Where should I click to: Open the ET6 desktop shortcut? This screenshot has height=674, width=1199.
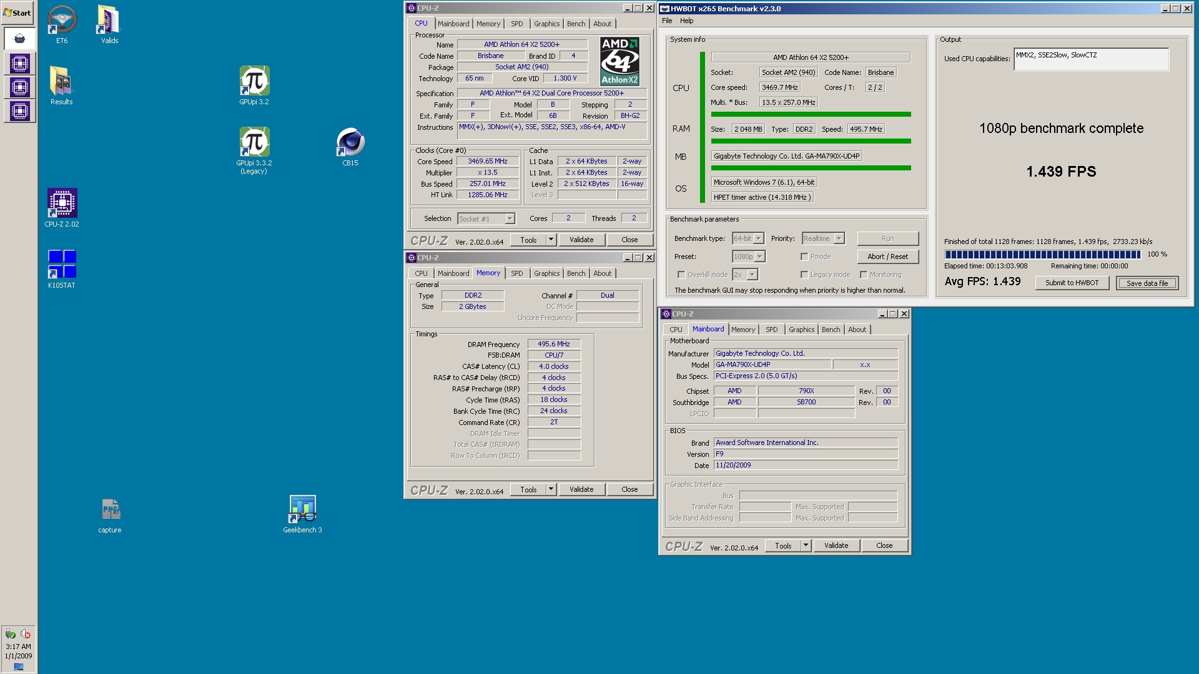[x=62, y=24]
